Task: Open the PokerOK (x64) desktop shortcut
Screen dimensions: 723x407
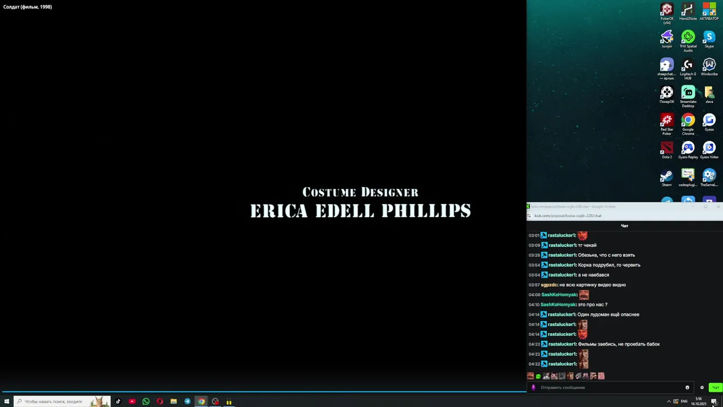Action: 667,14
